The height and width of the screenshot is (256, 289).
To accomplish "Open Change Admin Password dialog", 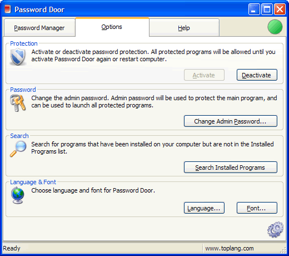I will coord(231,121).
